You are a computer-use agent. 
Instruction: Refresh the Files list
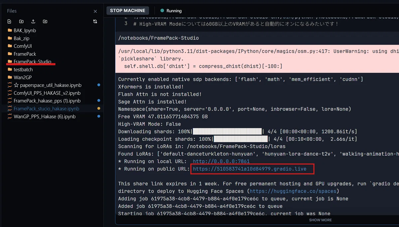coord(95,22)
